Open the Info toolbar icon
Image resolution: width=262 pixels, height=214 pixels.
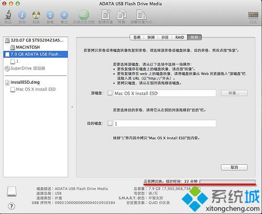[x=22, y=15]
